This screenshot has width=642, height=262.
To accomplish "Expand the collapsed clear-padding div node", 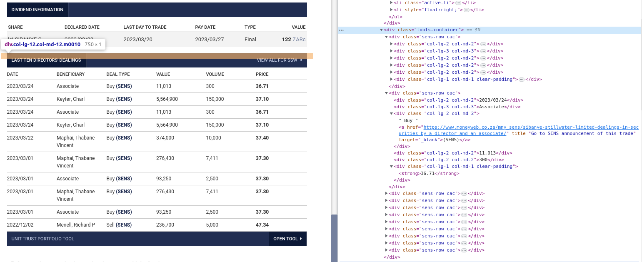I will point(391,79).
